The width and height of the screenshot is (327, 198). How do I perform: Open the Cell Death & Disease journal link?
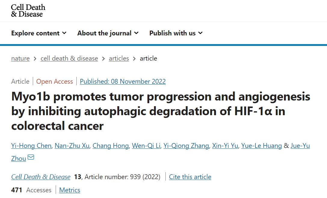[x=41, y=177]
